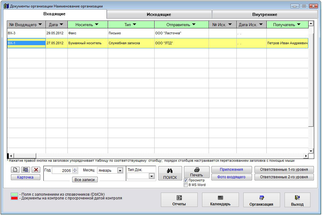
Task: Expand the Носитель column dropdown
Action: pos(97,25)
